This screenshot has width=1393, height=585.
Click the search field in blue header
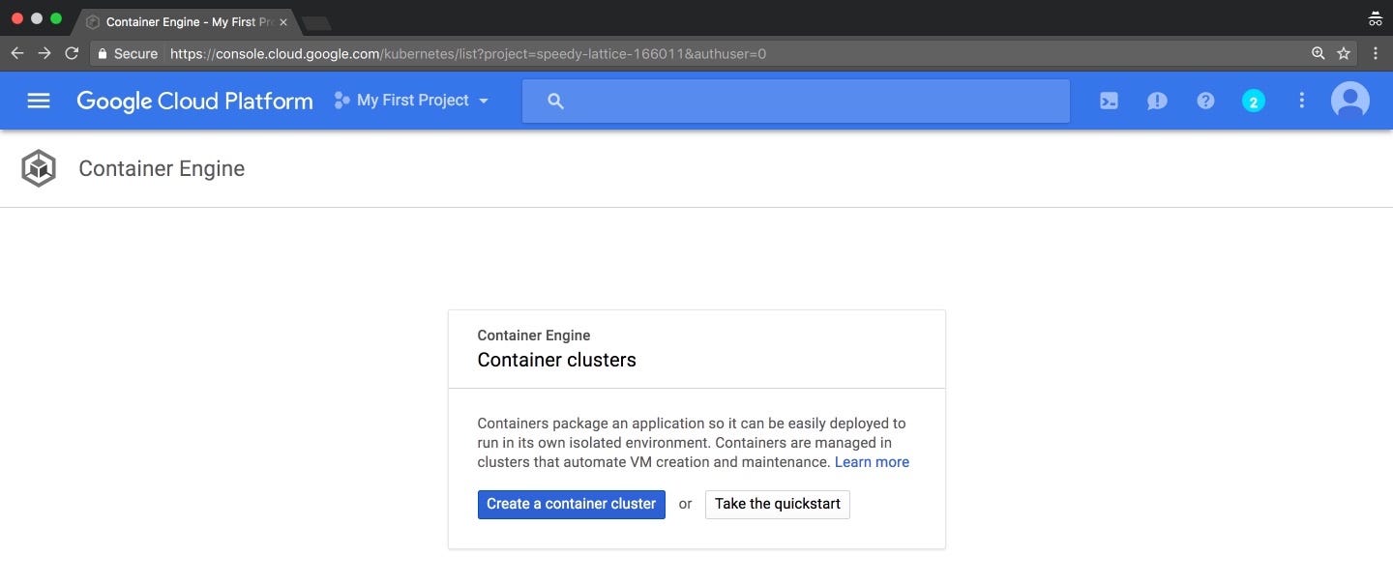[795, 101]
